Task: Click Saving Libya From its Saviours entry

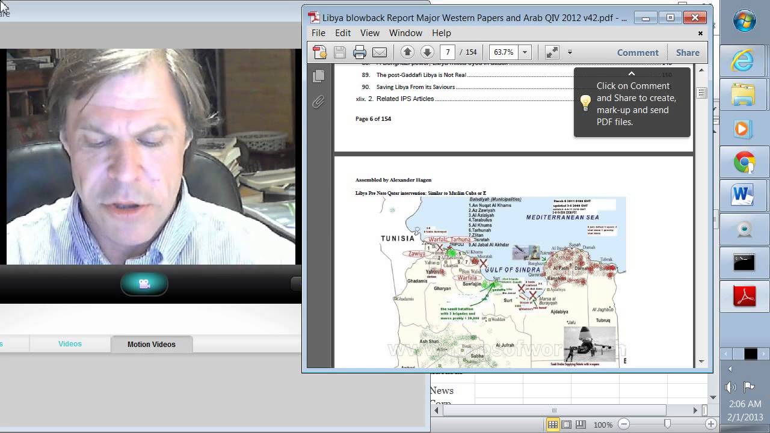Action: (416, 87)
